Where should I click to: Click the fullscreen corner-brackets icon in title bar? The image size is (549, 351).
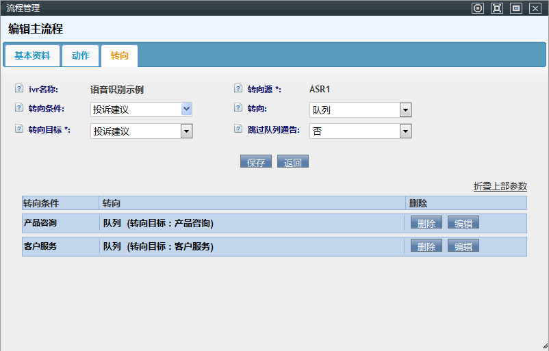[x=497, y=8]
